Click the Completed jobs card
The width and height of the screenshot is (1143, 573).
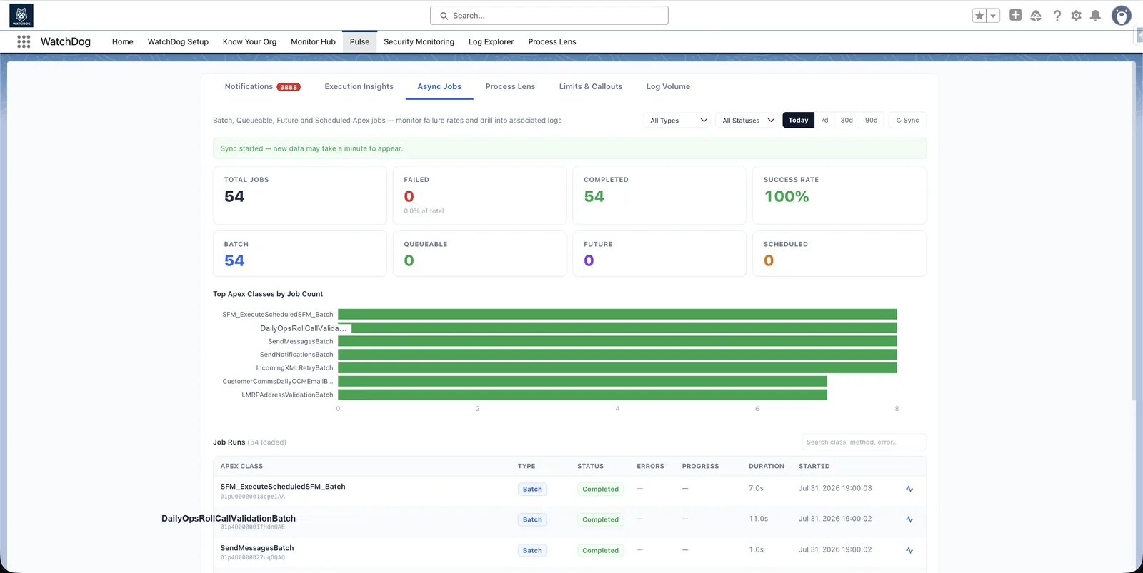pyautogui.click(x=659, y=196)
